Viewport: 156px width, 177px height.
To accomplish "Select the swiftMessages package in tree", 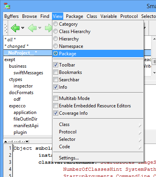I will [x=28, y=73].
